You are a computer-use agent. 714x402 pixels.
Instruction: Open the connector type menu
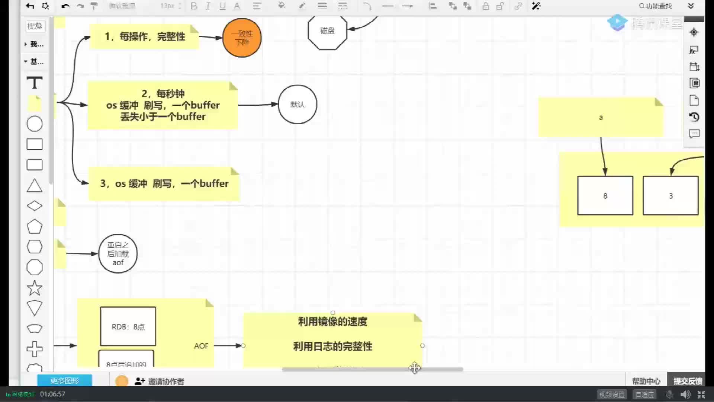pos(367,6)
